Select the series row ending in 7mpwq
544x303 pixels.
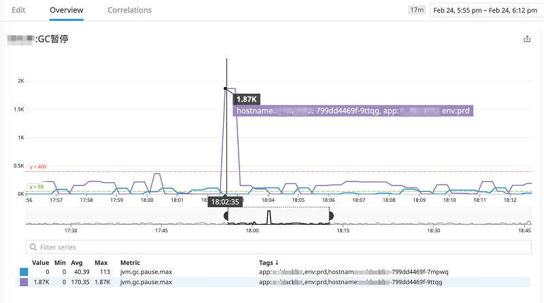pyautogui.click(x=272, y=272)
